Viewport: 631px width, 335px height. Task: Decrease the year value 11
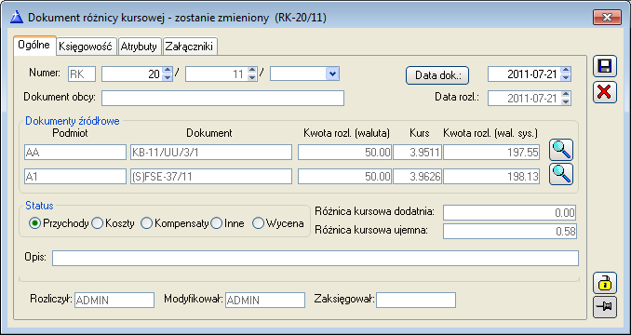[252, 77]
